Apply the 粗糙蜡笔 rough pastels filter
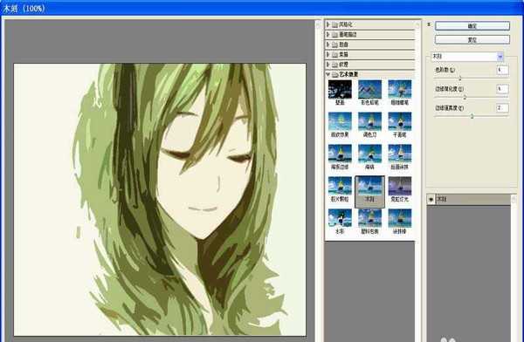This screenshot has width=524, height=342. pos(400,92)
